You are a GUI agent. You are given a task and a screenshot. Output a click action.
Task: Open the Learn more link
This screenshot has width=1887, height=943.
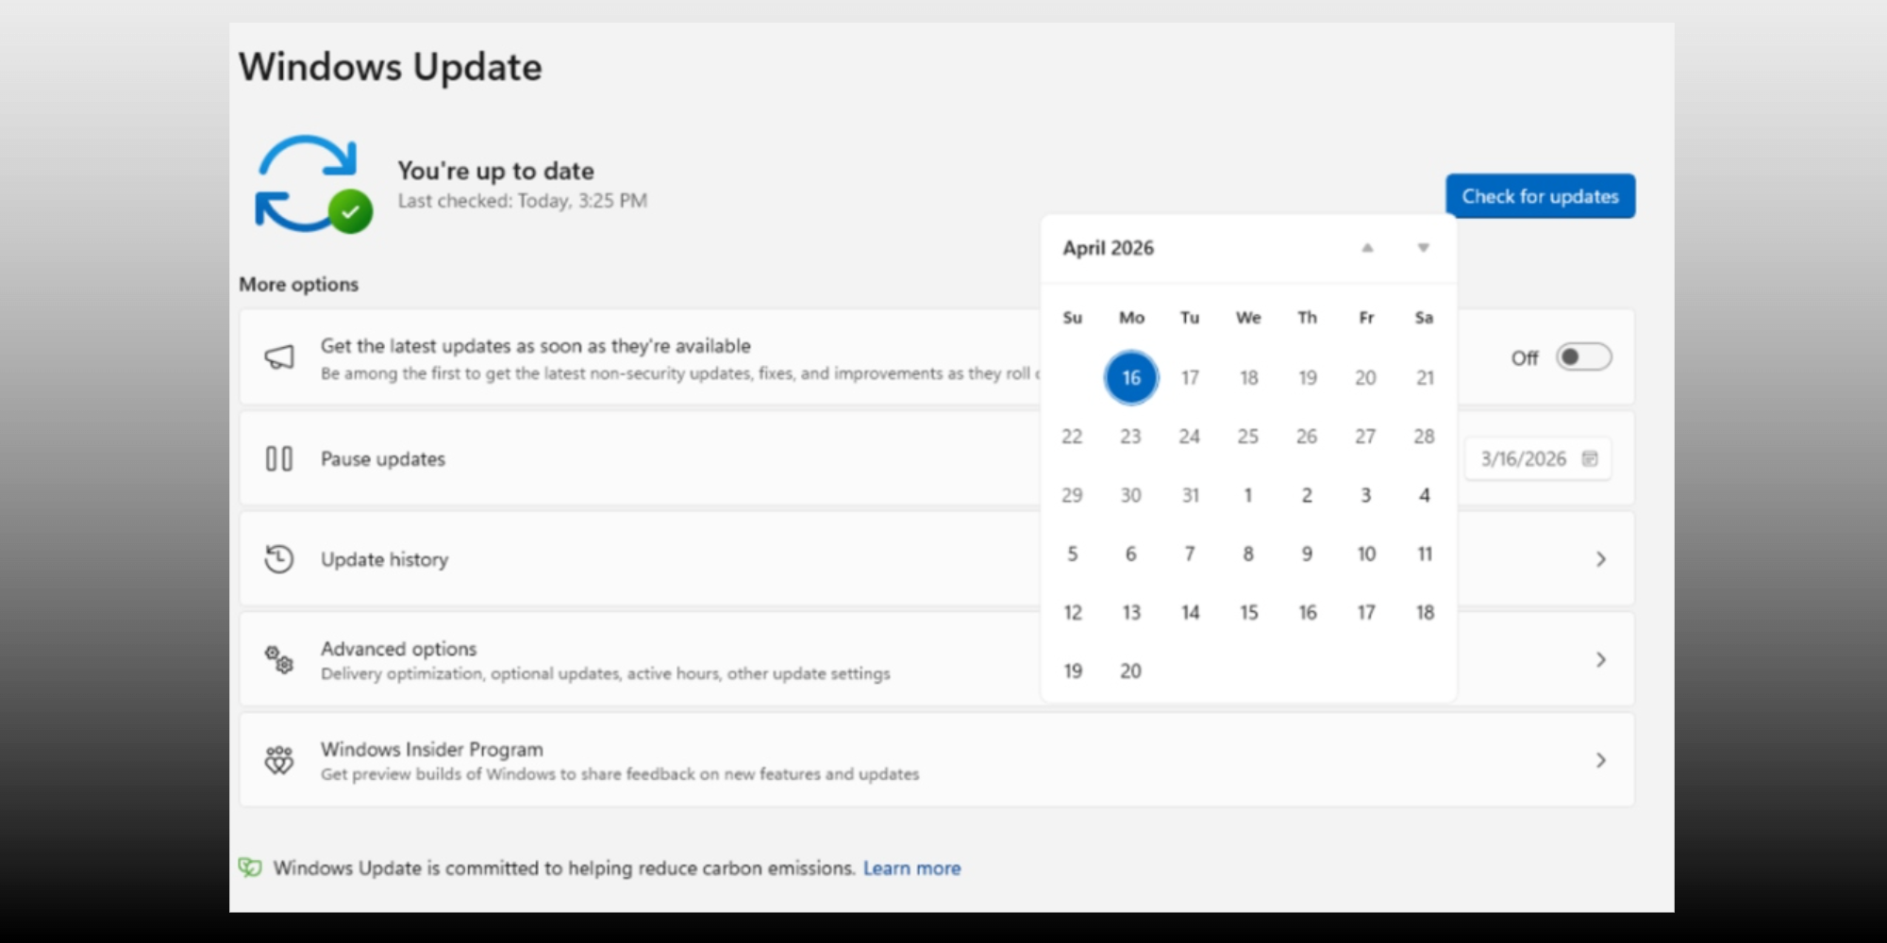coord(911,869)
